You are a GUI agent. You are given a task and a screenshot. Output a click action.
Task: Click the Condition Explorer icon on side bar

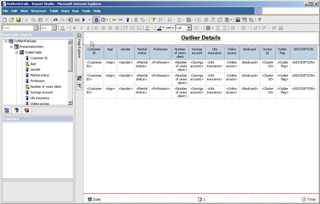click(79, 86)
